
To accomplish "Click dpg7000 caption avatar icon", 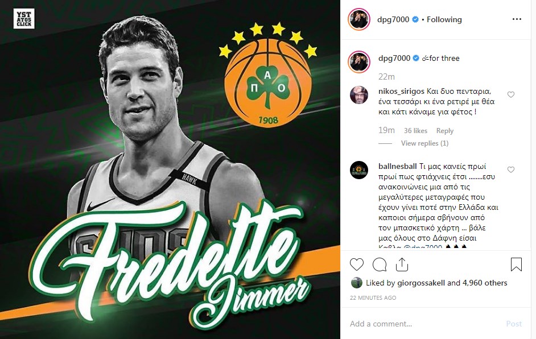I will [x=359, y=62].
